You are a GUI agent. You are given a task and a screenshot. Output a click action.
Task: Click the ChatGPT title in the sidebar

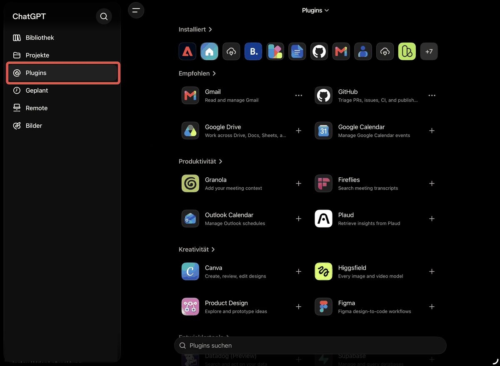point(29,17)
